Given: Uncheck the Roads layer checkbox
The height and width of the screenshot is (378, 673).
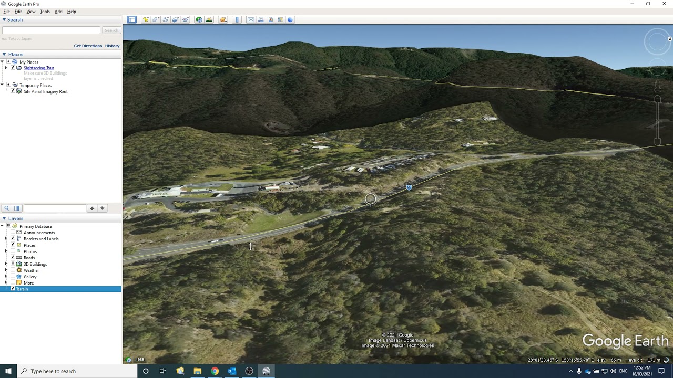Looking at the screenshot, I should click(13, 258).
